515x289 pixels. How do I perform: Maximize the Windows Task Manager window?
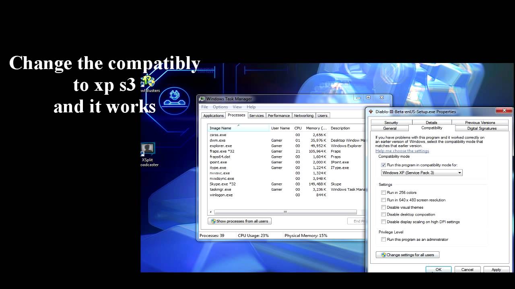click(368, 98)
